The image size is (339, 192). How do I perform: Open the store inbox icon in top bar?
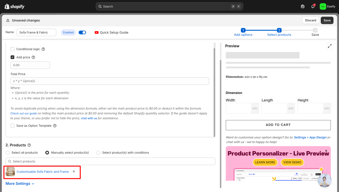(x=303, y=6)
